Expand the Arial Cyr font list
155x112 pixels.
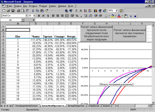(x=26, y=16)
